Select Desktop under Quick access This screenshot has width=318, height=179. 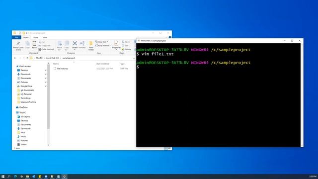click(x=24, y=70)
